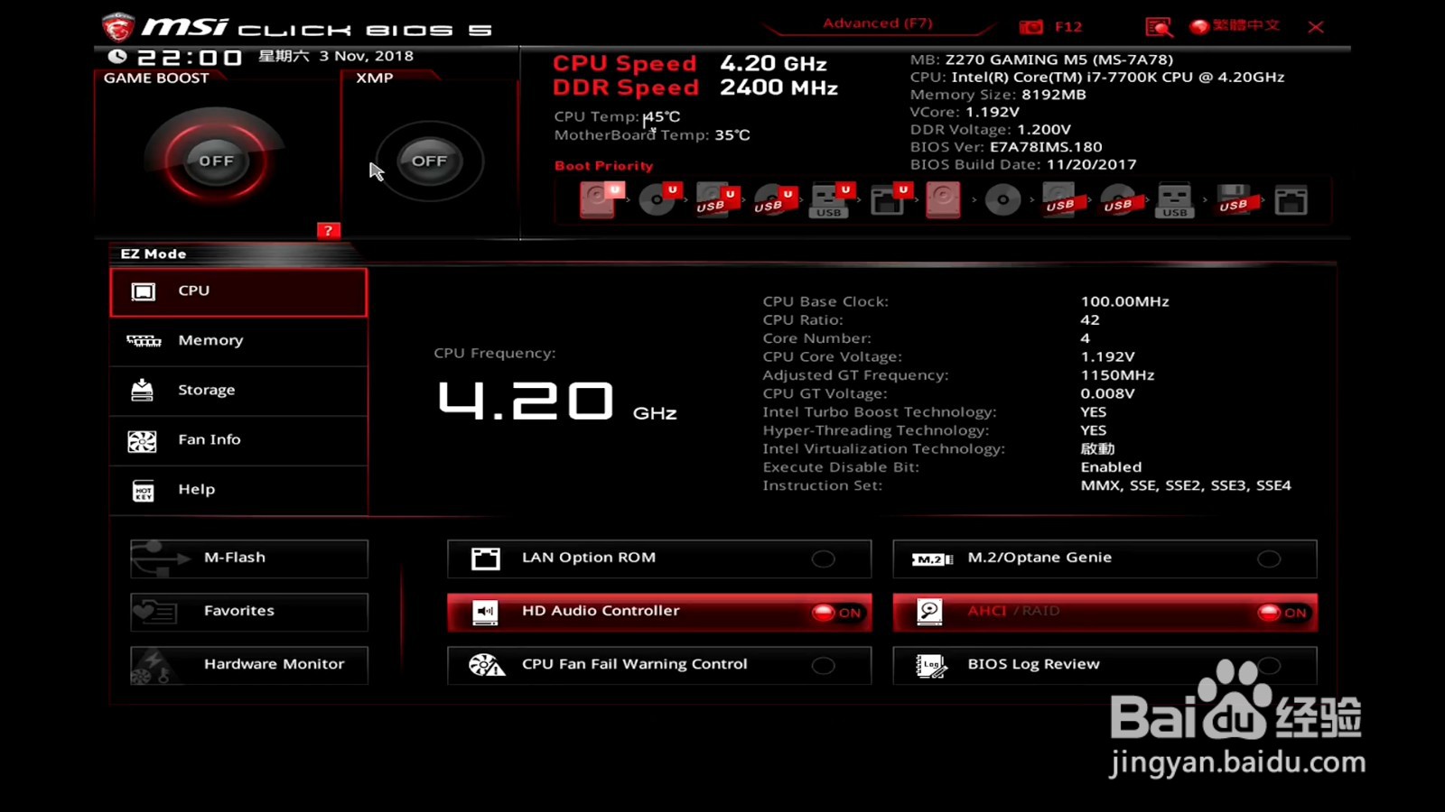Select the legacy CD/DVD boot icon

[1002, 199]
